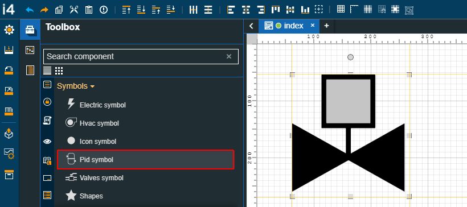Click the chart with gear icon
The width and height of the screenshot is (467, 207).
click(x=9, y=154)
